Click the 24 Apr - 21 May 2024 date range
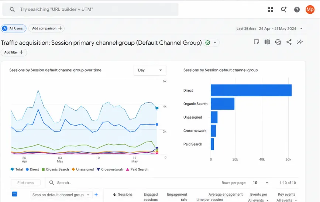This screenshot has width=320, height=202. pos(277,28)
